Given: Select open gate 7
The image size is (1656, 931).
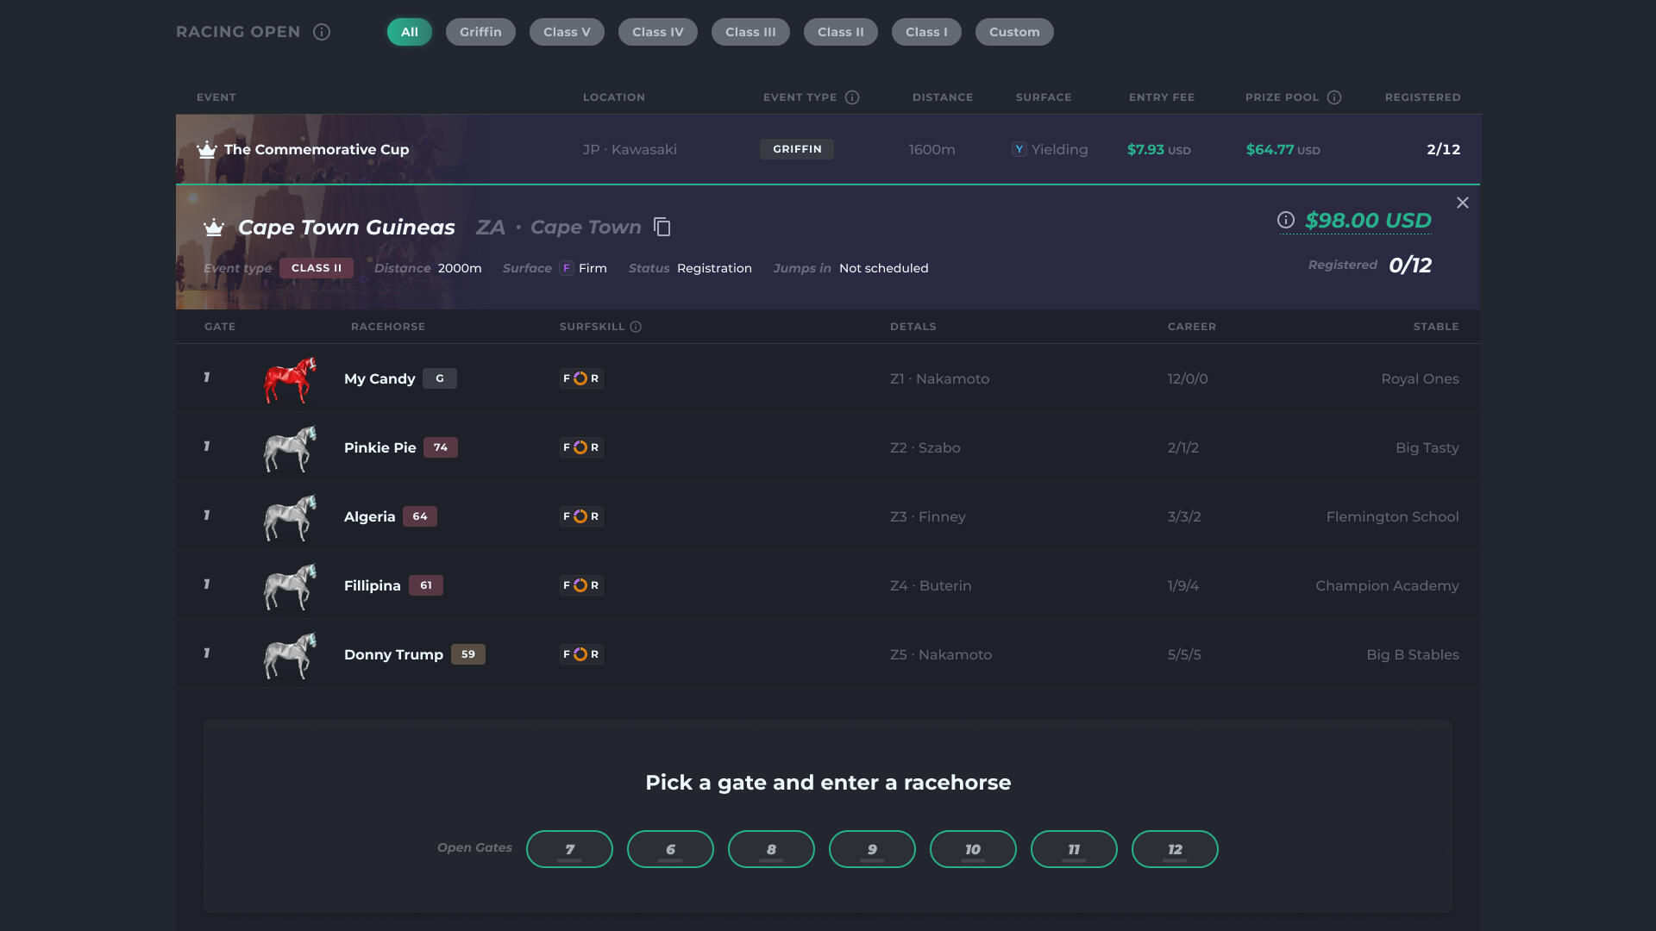Looking at the screenshot, I should 569,849.
